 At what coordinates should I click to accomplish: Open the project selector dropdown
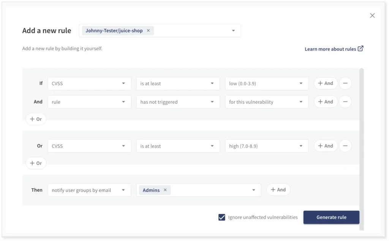pos(233,31)
